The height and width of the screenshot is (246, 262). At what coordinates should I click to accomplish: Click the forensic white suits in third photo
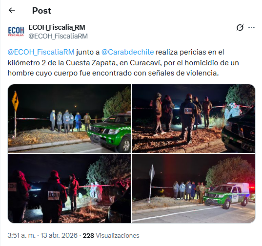click(x=96, y=191)
